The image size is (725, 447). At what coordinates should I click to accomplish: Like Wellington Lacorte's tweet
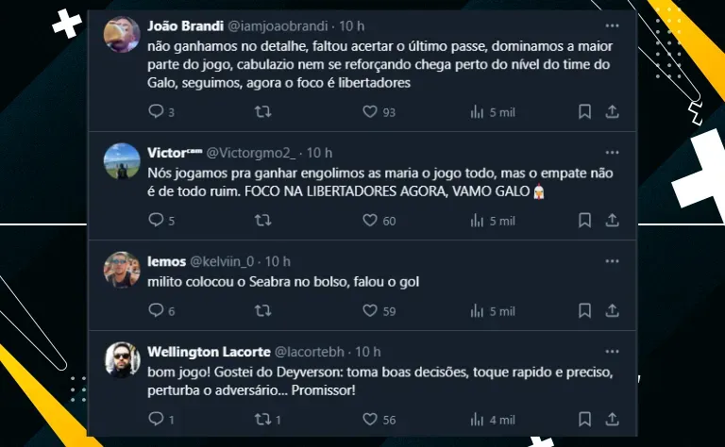(370, 419)
